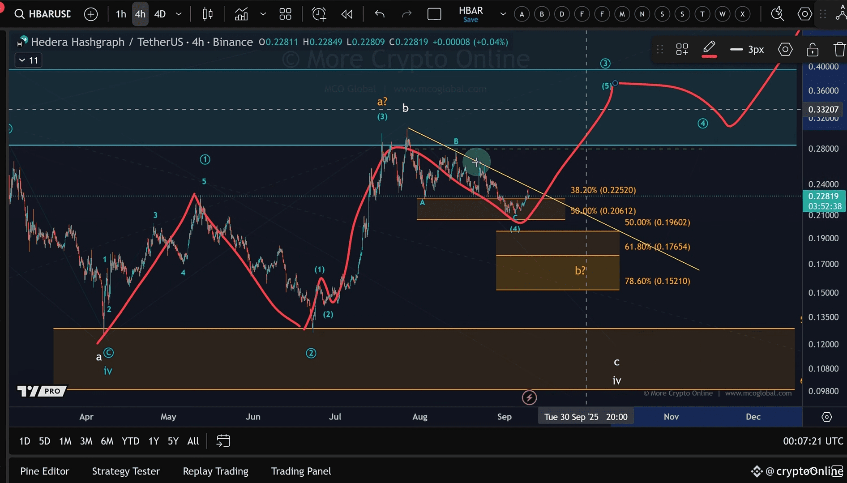Click the orange b? wave label
Screen dimensions: 847x483
coord(580,271)
